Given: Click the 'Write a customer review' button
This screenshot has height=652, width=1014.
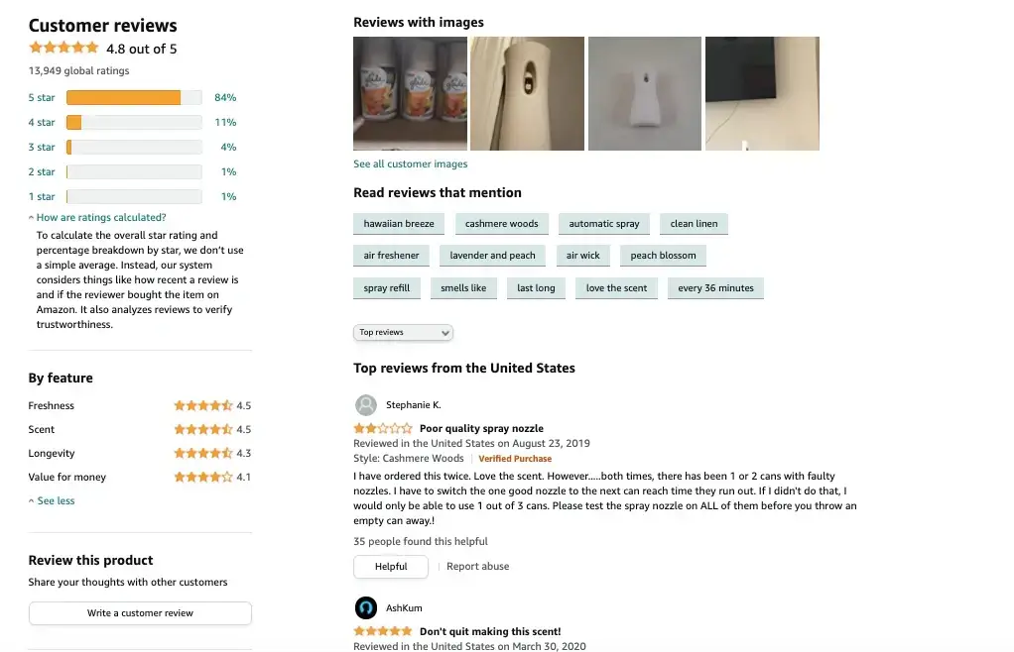Looking at the screenshot, I should (139, 612).
